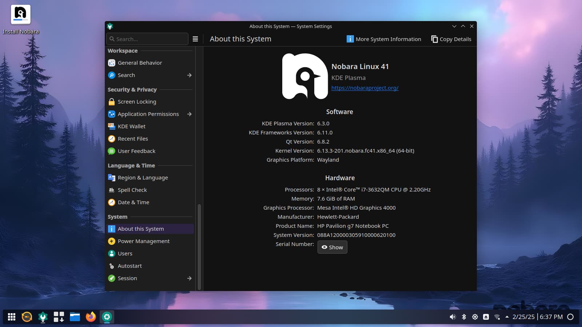Open Users settings

coord(150,254)
